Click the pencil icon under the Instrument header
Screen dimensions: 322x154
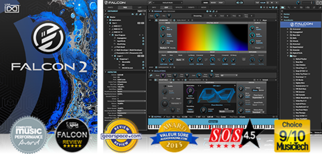pos(106,14)
